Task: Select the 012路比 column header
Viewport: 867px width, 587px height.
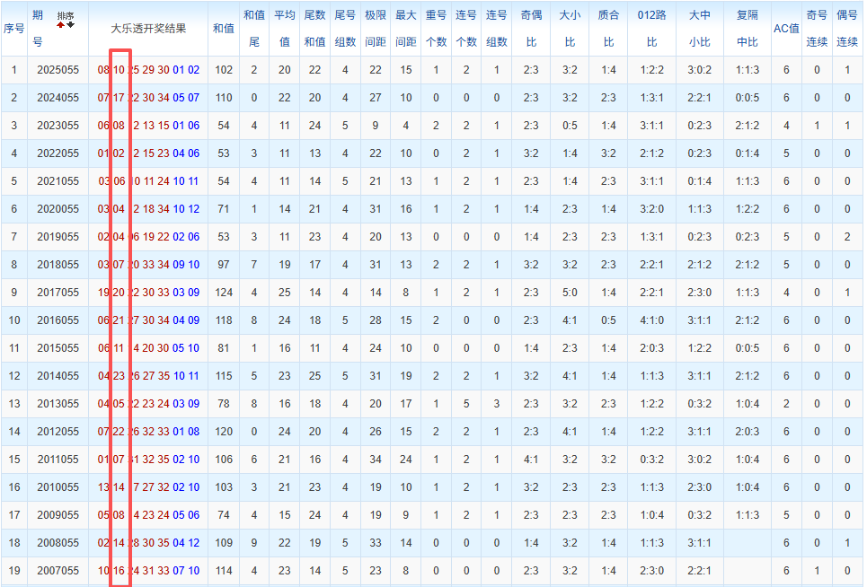Action: [x=651, y=28]
